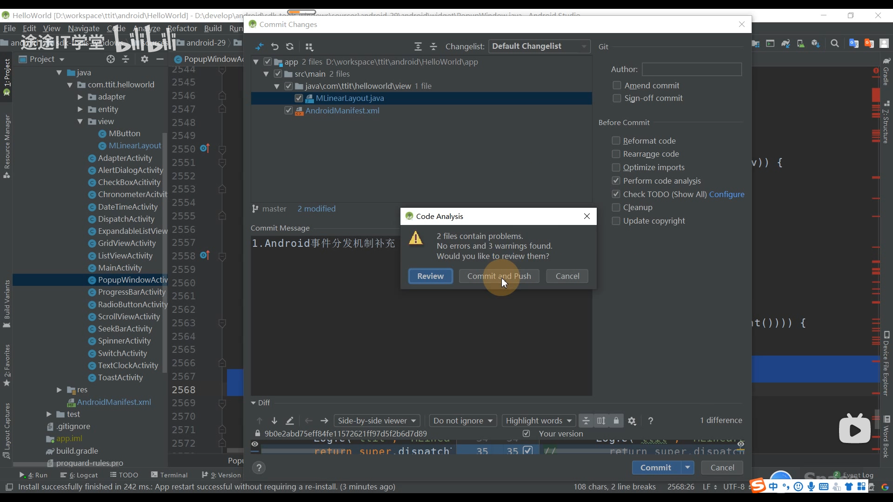Click the next file arrow in Diff toolbar
The width and height of the screenshot is (893, 502).
[324, 421]
